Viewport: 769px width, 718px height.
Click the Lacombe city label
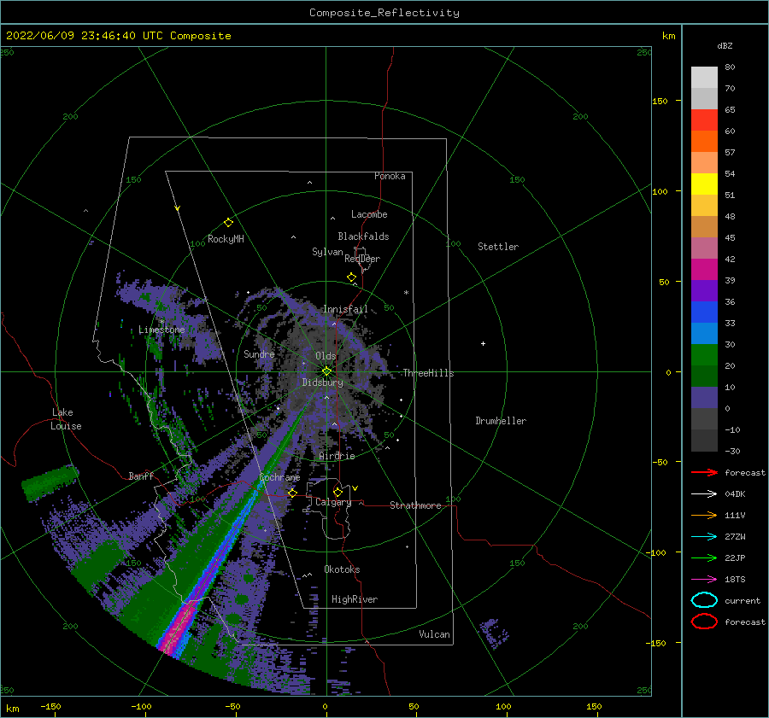point(369,214)
